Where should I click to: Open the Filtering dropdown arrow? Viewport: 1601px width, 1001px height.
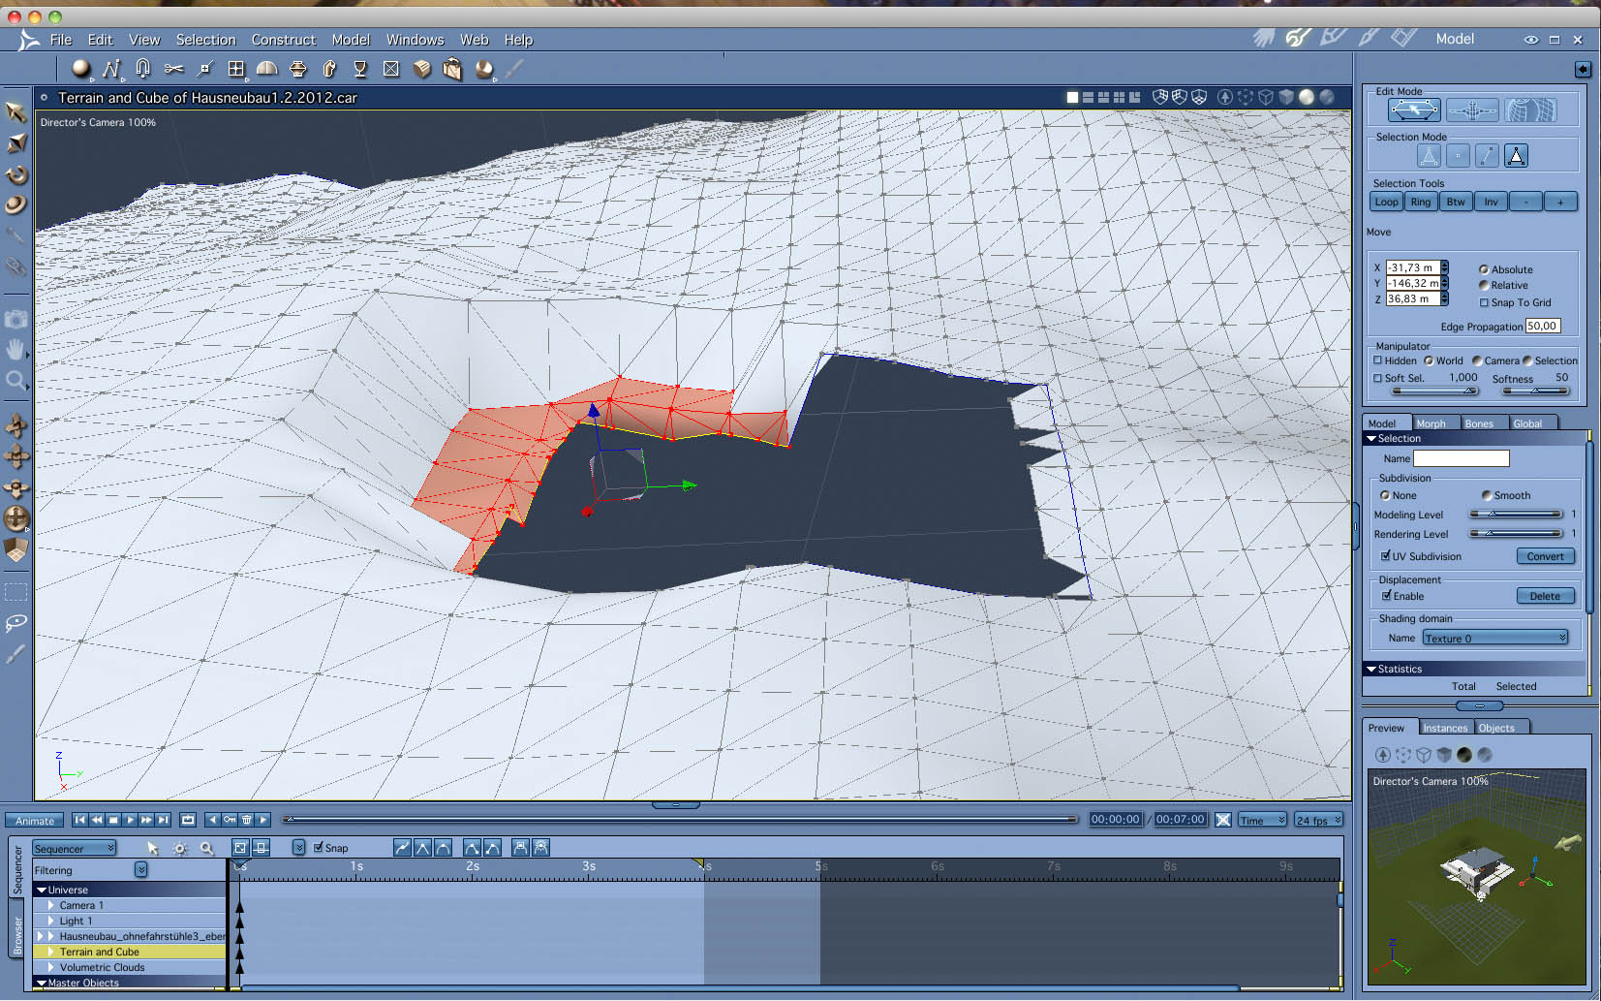tap(141, 869)
